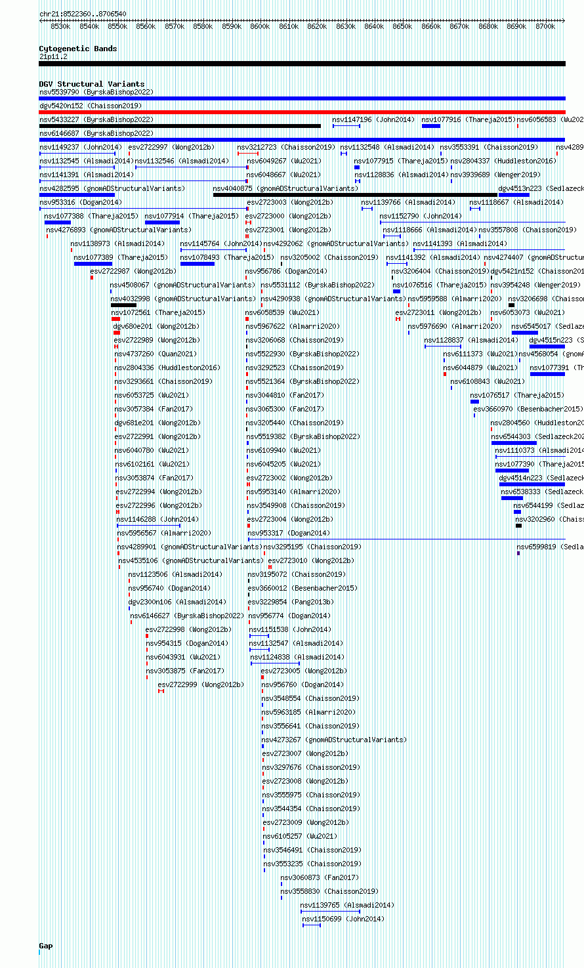Viewport: 584px width, 968px height.
Task: Select esv3229854 (Pang2013b) label
Action: click(x=291, y=602)
